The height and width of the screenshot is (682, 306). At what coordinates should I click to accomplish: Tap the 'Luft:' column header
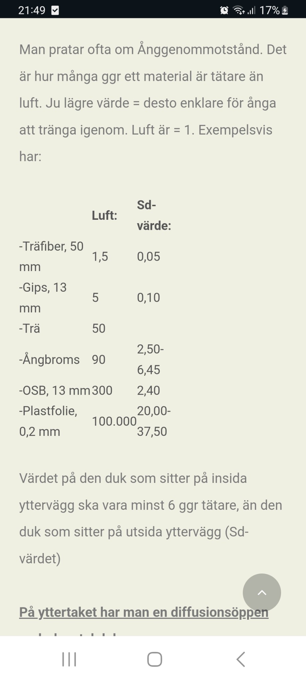(x=105, y=215)
